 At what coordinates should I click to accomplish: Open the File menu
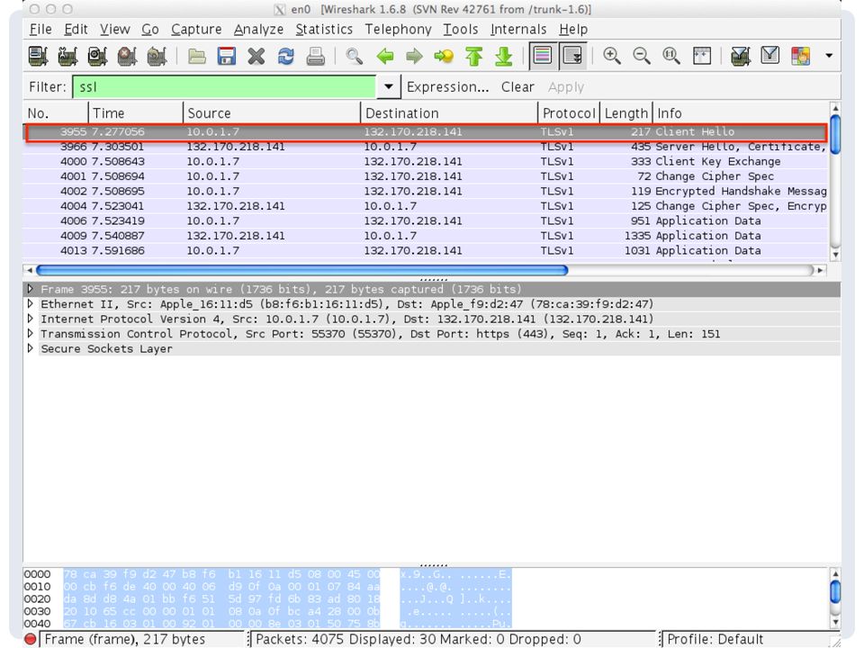40,29
